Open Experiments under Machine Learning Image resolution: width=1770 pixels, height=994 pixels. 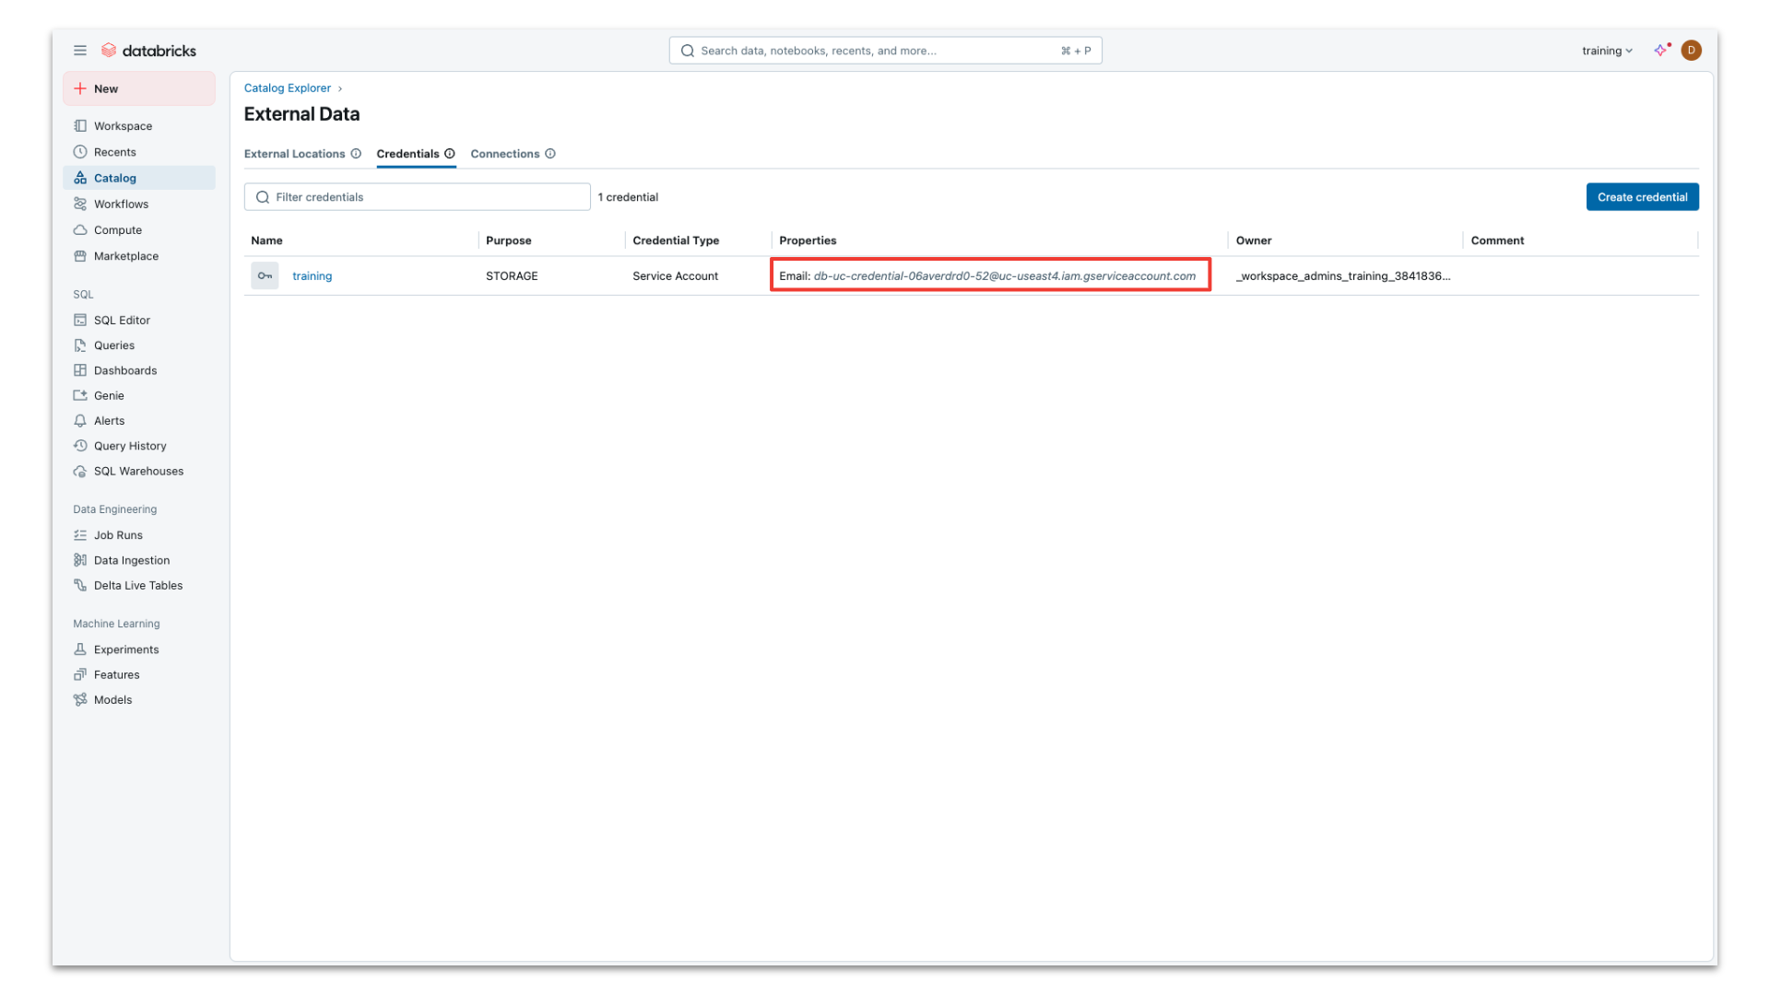(x=125, y=649)
